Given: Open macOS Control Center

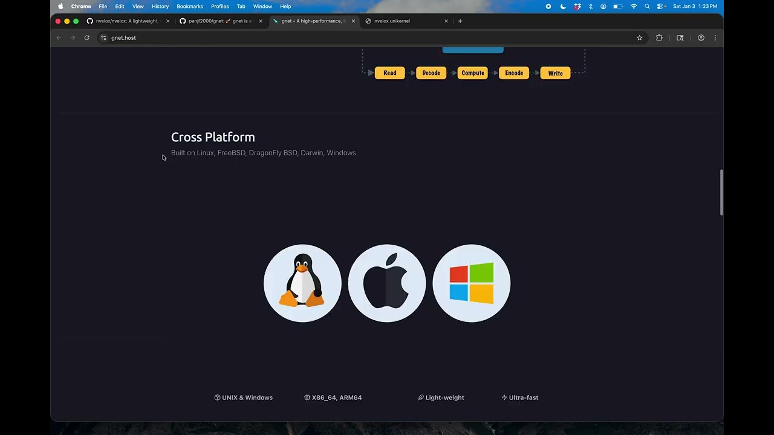Looking at the screenshot, I should (661, 6).
